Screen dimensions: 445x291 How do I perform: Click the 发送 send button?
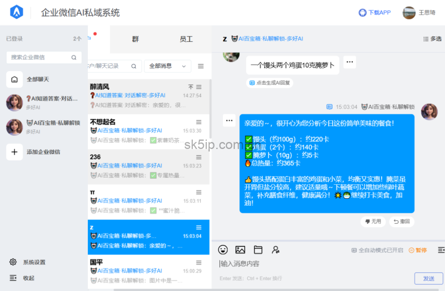(x=429, y=278)
